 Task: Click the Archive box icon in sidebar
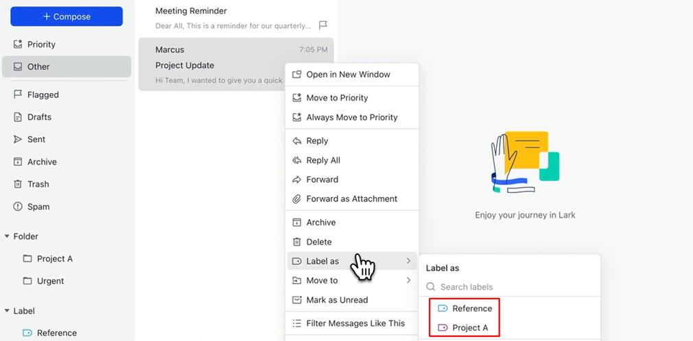click(18, 162)
